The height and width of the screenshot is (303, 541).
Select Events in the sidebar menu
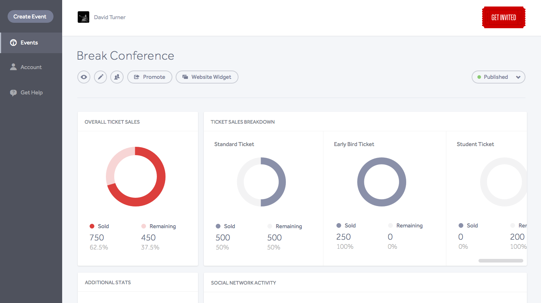click(x=29, y=43)
